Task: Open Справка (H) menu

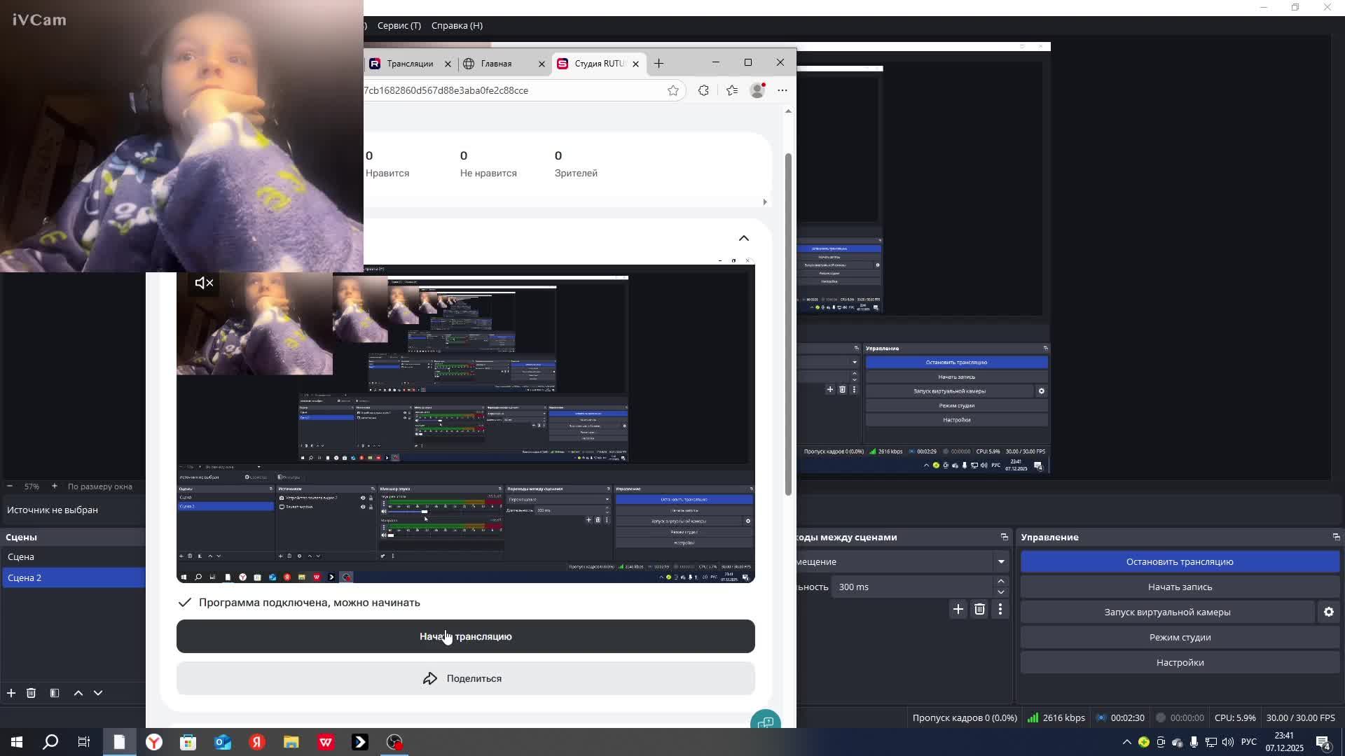Action: click(457, 25)
